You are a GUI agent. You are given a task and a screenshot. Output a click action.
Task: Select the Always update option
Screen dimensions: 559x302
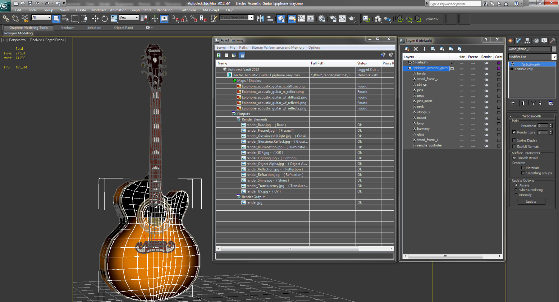point(516,185)
